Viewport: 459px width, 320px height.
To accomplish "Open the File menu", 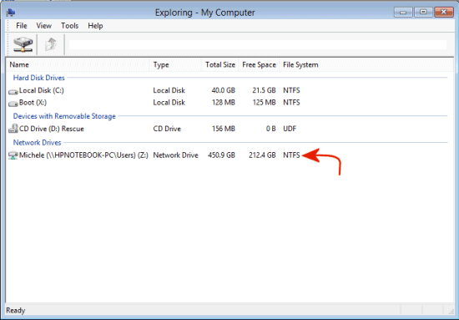I will 22,26.
